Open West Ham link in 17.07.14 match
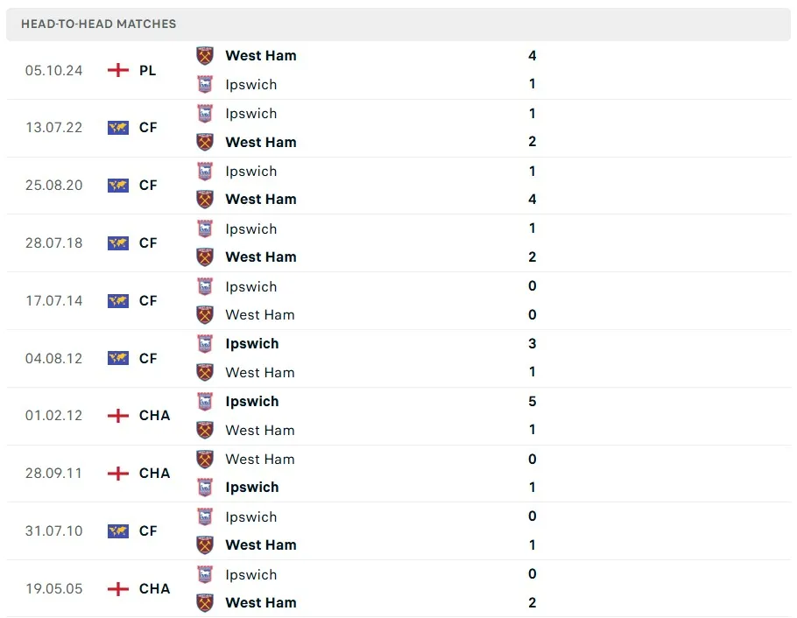The image size is (797, 618). 260,315
